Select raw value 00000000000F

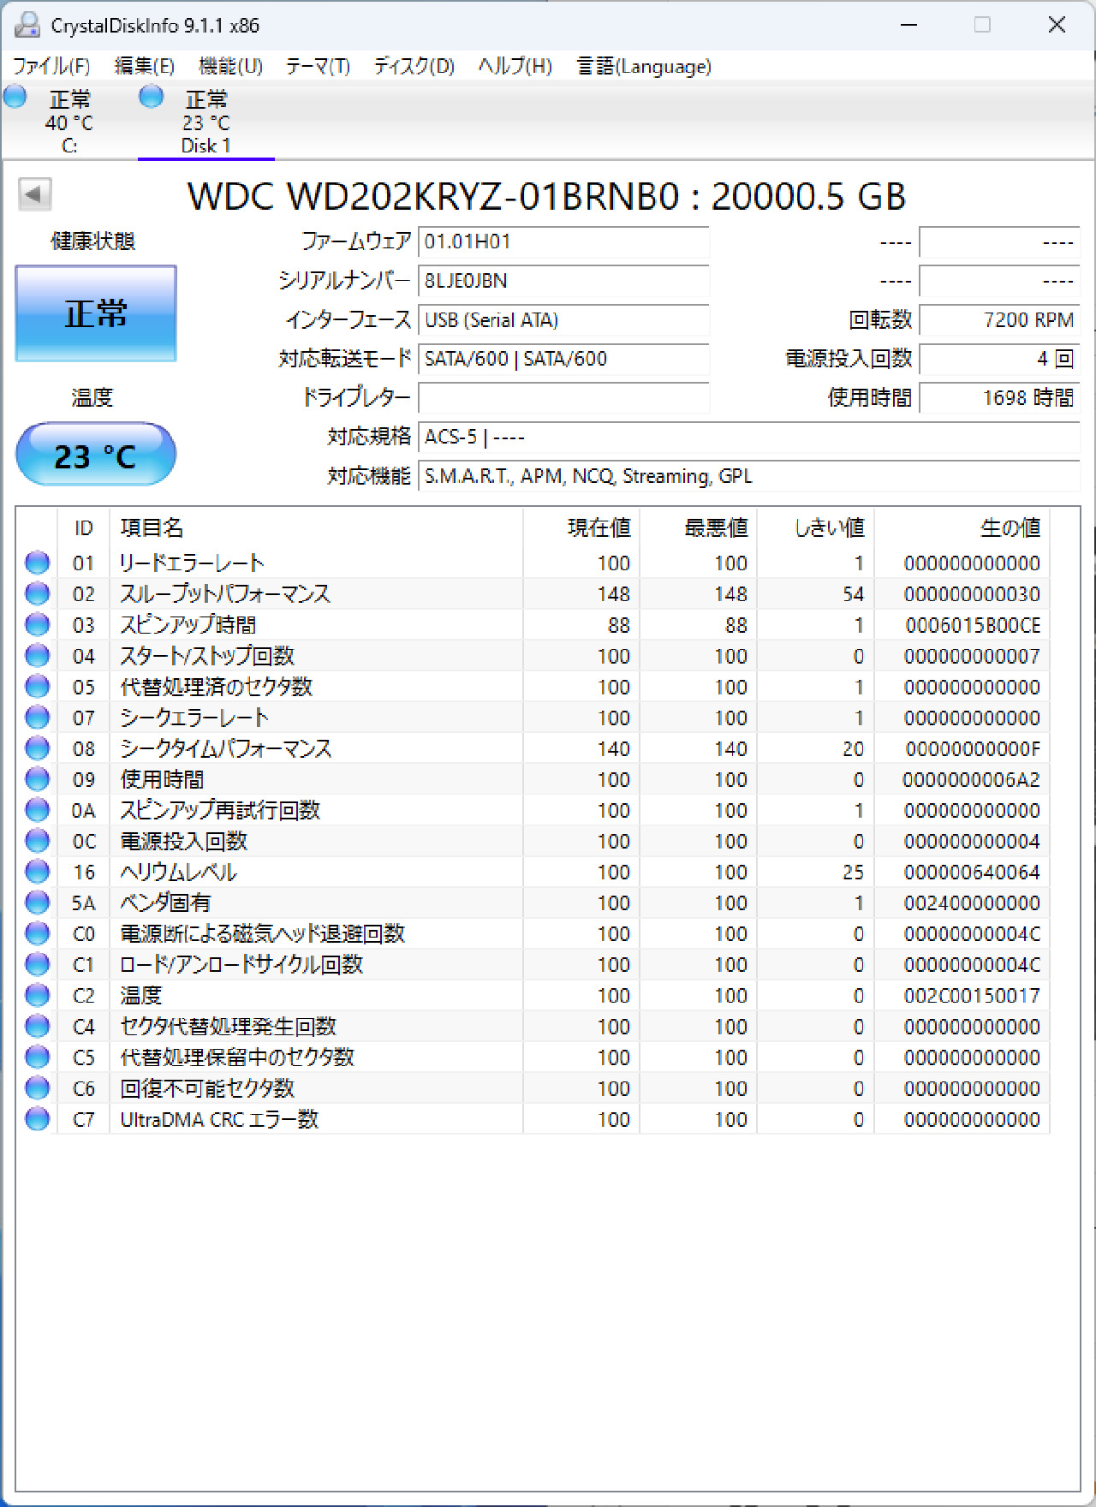[973, 748]
